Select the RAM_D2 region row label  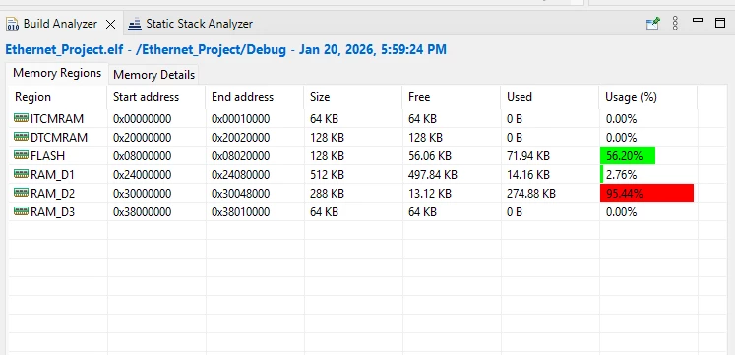pyautogui.click(x=52, y=194)
